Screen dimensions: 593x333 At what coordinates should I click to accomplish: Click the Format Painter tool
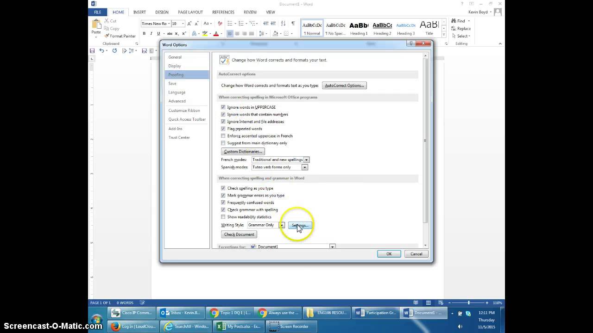pos(120,36)
